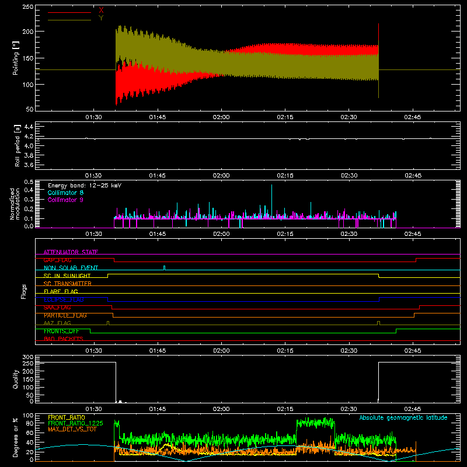Click the FLARE_FLAG label
Image resolution: width=467 pixels, height=467 pixels.
click(61, 291)
